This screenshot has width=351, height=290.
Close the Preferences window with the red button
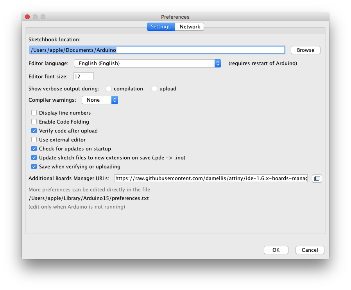pyautogui.click(x=27, y=17)
